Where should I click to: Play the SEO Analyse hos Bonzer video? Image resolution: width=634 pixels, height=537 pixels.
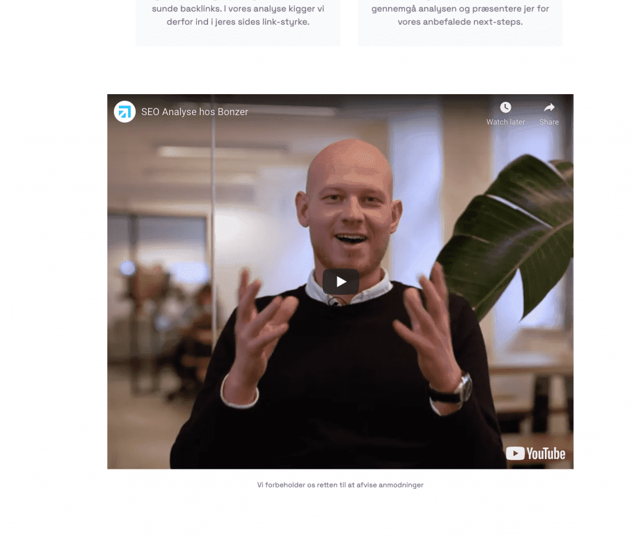341,281
